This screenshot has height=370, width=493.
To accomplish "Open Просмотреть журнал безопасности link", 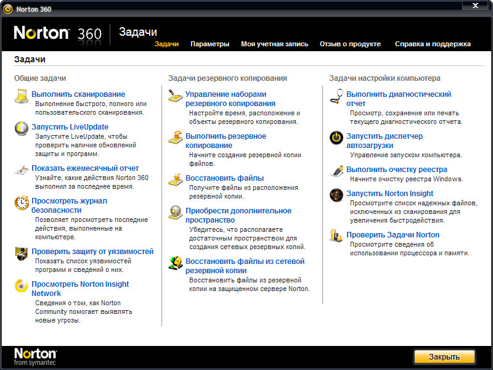I will coord(69,205).
